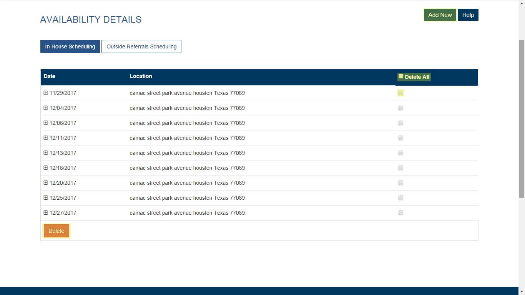Click plus icon beside 12/27/2017
Image resolution: width=525 pixels, height=295 pixels.
(46, 213)
